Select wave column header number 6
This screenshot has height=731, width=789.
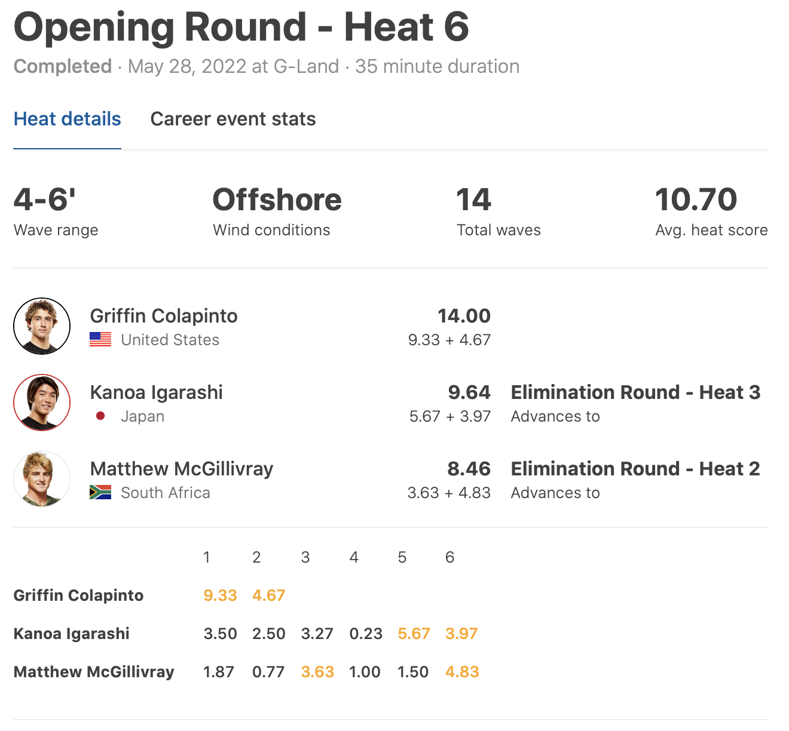pyautogui.click(x=450, y=557)
